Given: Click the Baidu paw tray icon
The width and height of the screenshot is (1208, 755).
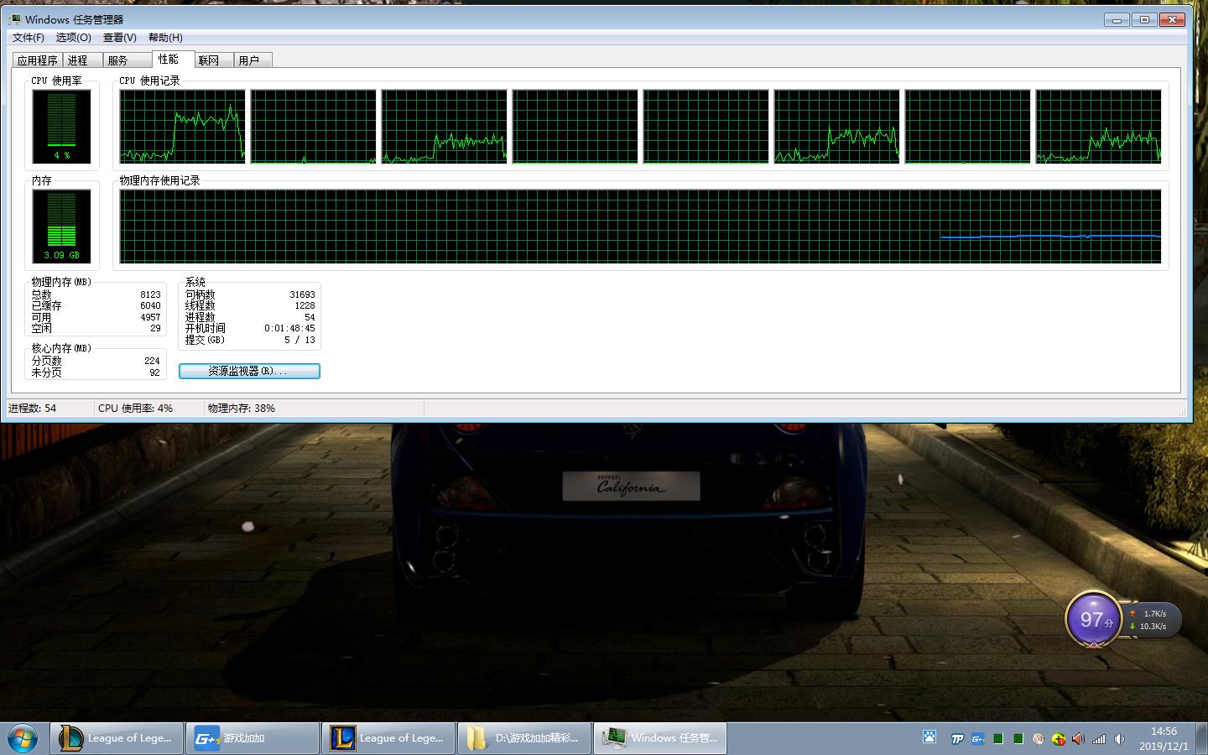Looking at the screenshot, I should coord(929,737).
